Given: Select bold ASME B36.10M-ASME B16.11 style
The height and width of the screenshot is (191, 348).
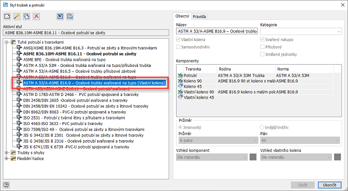Looking at the screenshot, I should coord(79,54).
